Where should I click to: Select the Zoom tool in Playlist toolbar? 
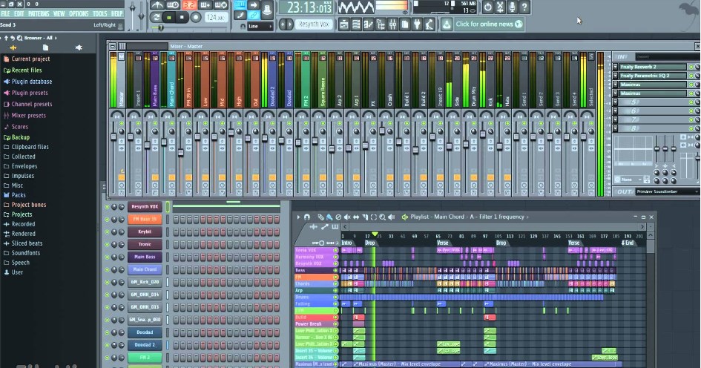[x=382, y=217]
